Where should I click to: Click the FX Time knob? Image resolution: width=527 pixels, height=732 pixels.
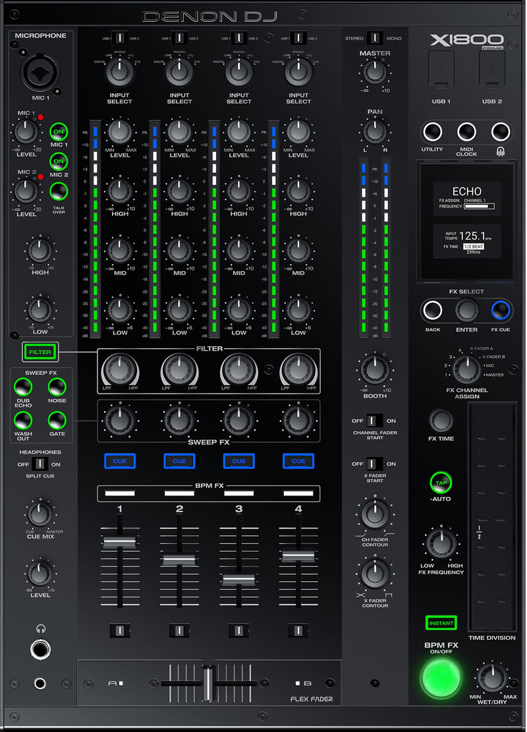[441, 421]
